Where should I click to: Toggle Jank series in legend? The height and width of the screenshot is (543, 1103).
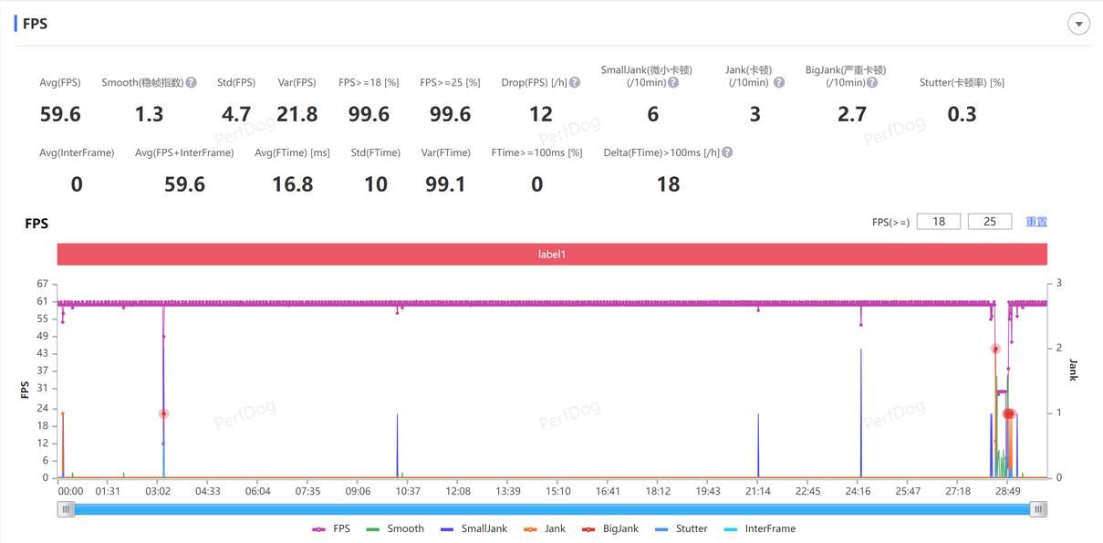point(545,528)
